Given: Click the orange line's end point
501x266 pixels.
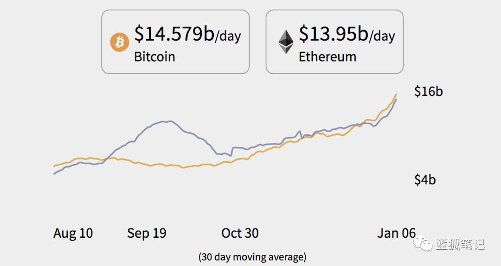Looking at the screenshot, I should tap(397, 94).
